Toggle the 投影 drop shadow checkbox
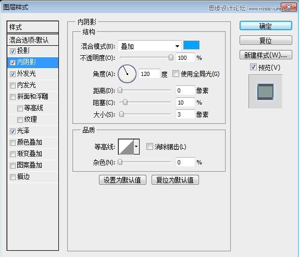 (x=13, y=51)
